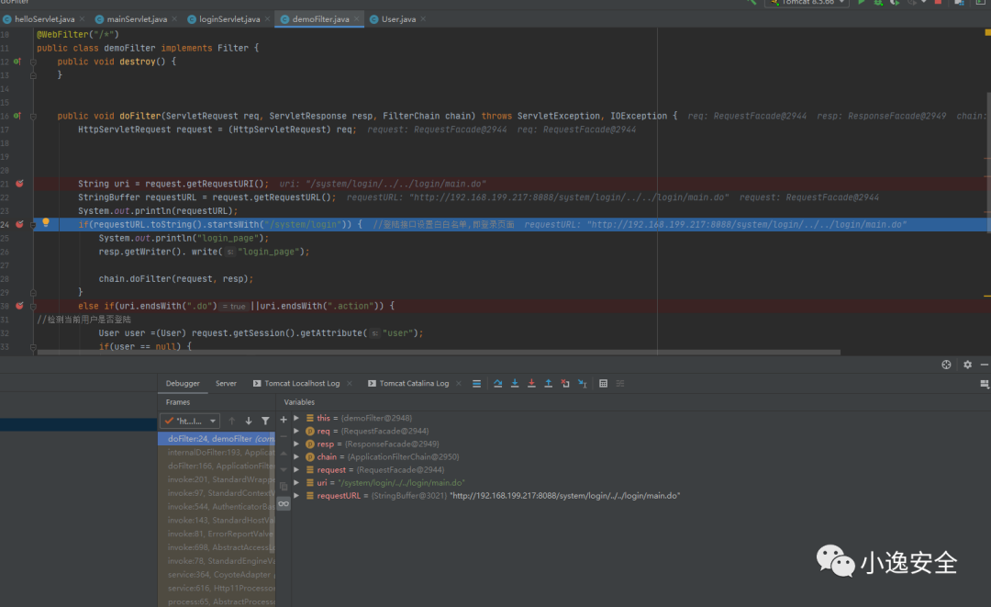Close the demoFilter.java tab
The height and width of the screenshot is (607, 991).
(x=357, y=19)
